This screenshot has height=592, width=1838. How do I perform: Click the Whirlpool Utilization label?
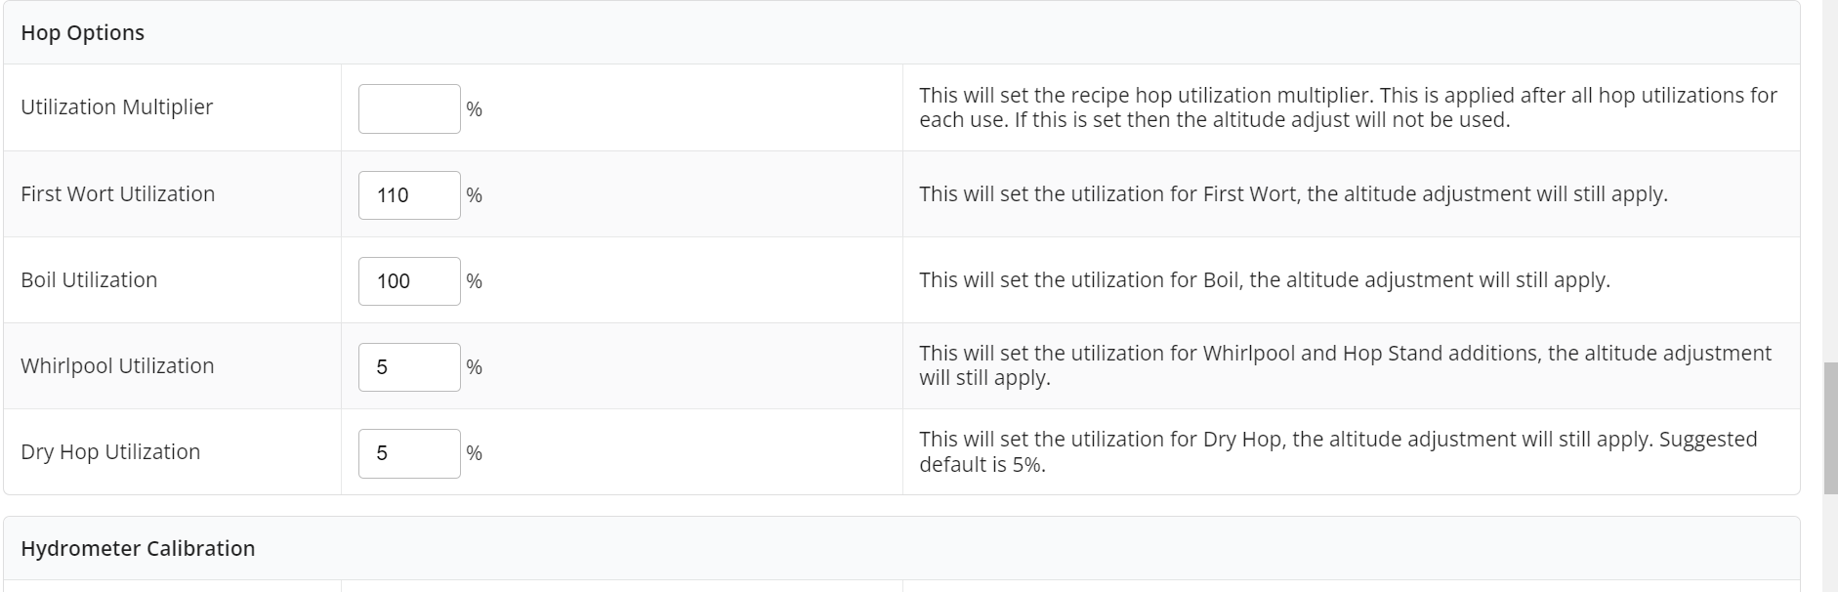(x=117, y=366)
